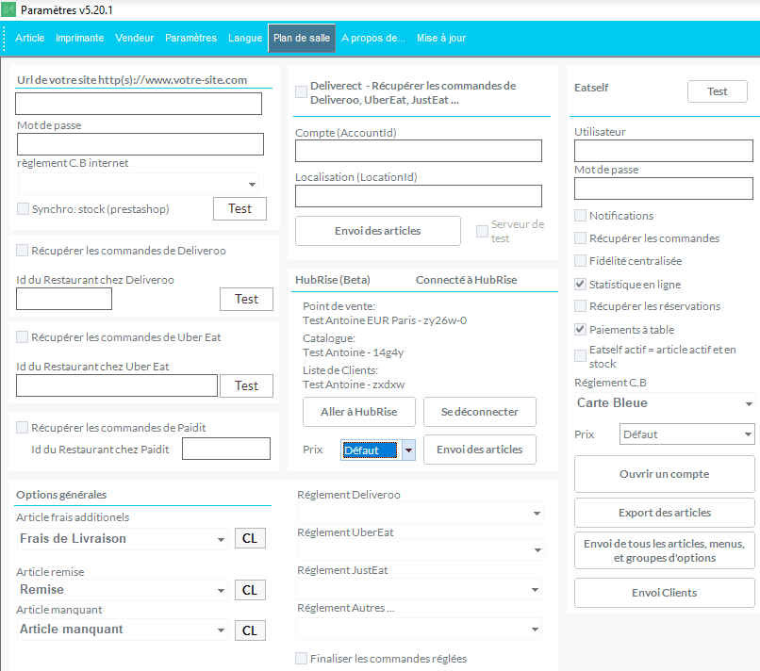The height and width of the screenshot is (671, 760).
Task: Click the green app icon in title bar
Action: click(8, 9)
